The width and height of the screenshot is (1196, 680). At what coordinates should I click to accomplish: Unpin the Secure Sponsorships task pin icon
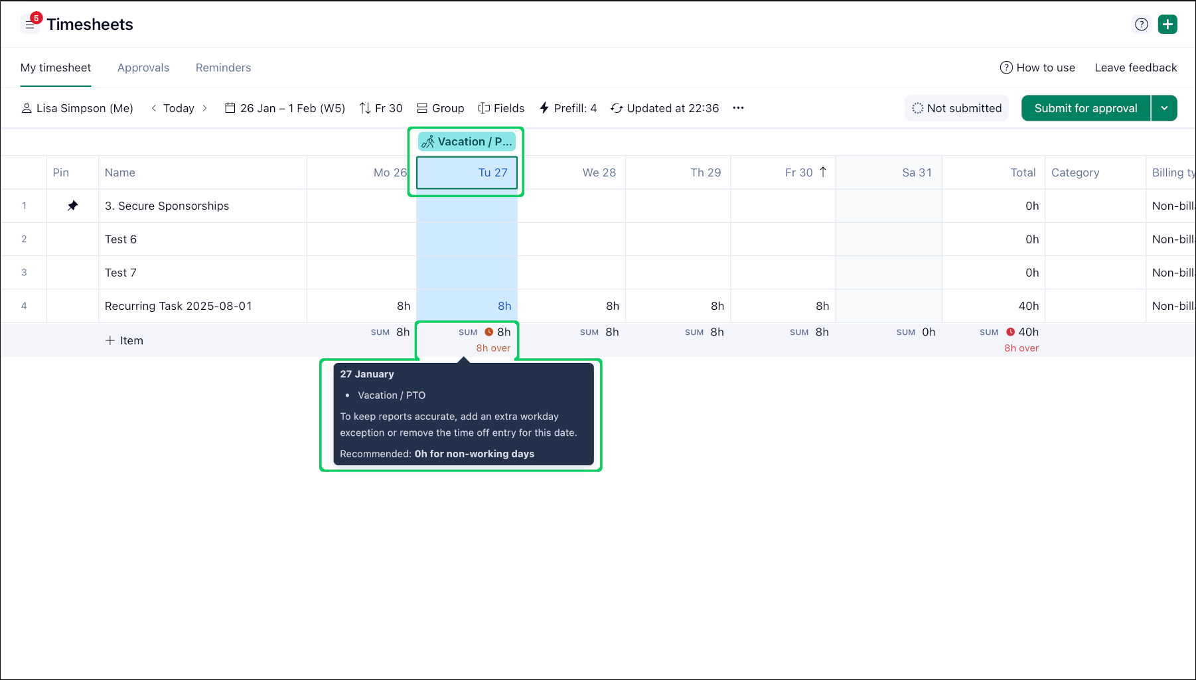[x=73, y=206]
